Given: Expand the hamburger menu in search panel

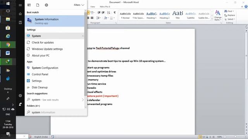Looking at the screenshot, I should point(20,5).
